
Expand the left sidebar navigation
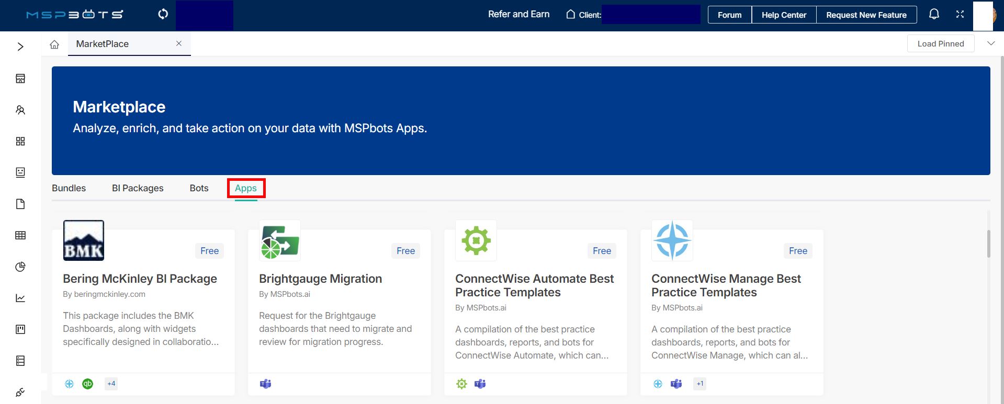tap(20, 47)
